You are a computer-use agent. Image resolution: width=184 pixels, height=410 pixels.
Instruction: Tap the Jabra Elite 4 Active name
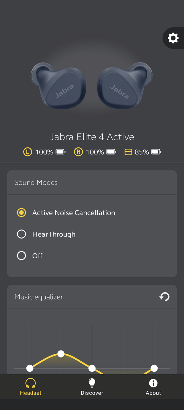point(92,137)
